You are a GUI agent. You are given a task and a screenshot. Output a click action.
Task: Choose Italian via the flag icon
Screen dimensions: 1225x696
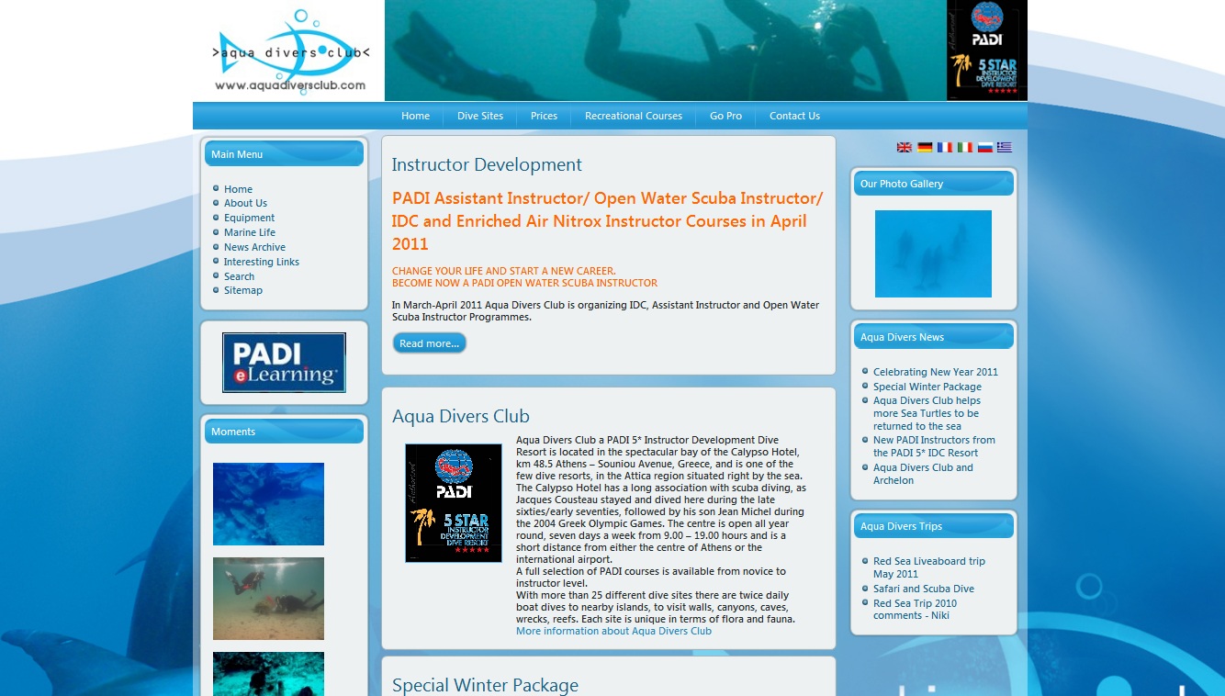point(964,146)
